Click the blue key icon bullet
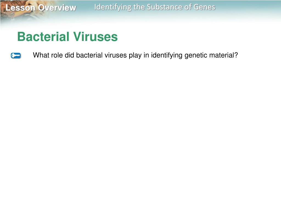281x211 pixels. point(16,55)
